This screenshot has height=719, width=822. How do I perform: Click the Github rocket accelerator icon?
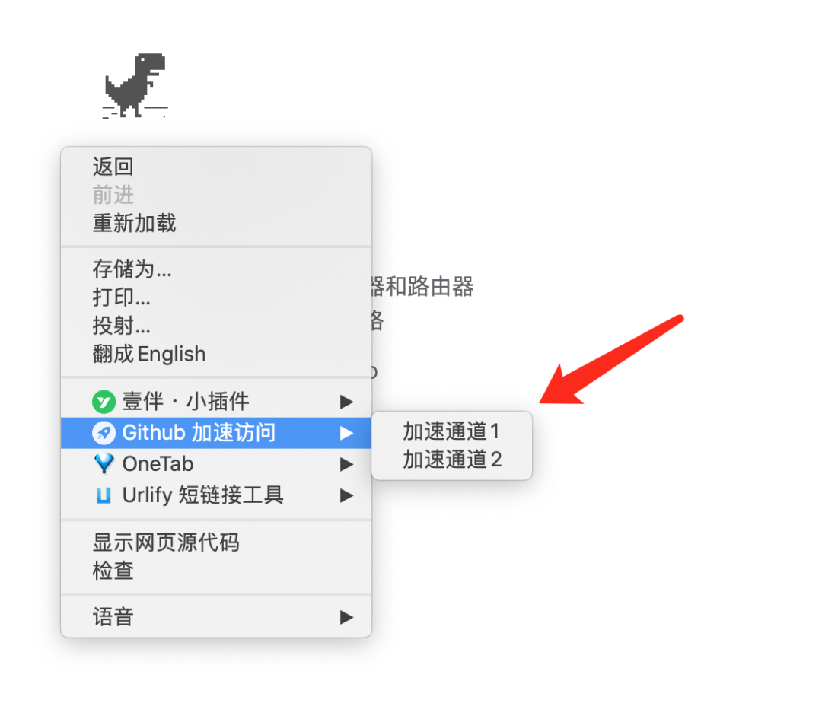[104, 433]
